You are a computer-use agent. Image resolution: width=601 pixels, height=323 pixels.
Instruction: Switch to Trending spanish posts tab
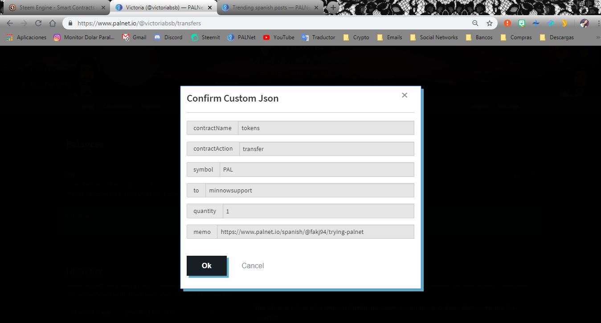[x=269, y=8]
